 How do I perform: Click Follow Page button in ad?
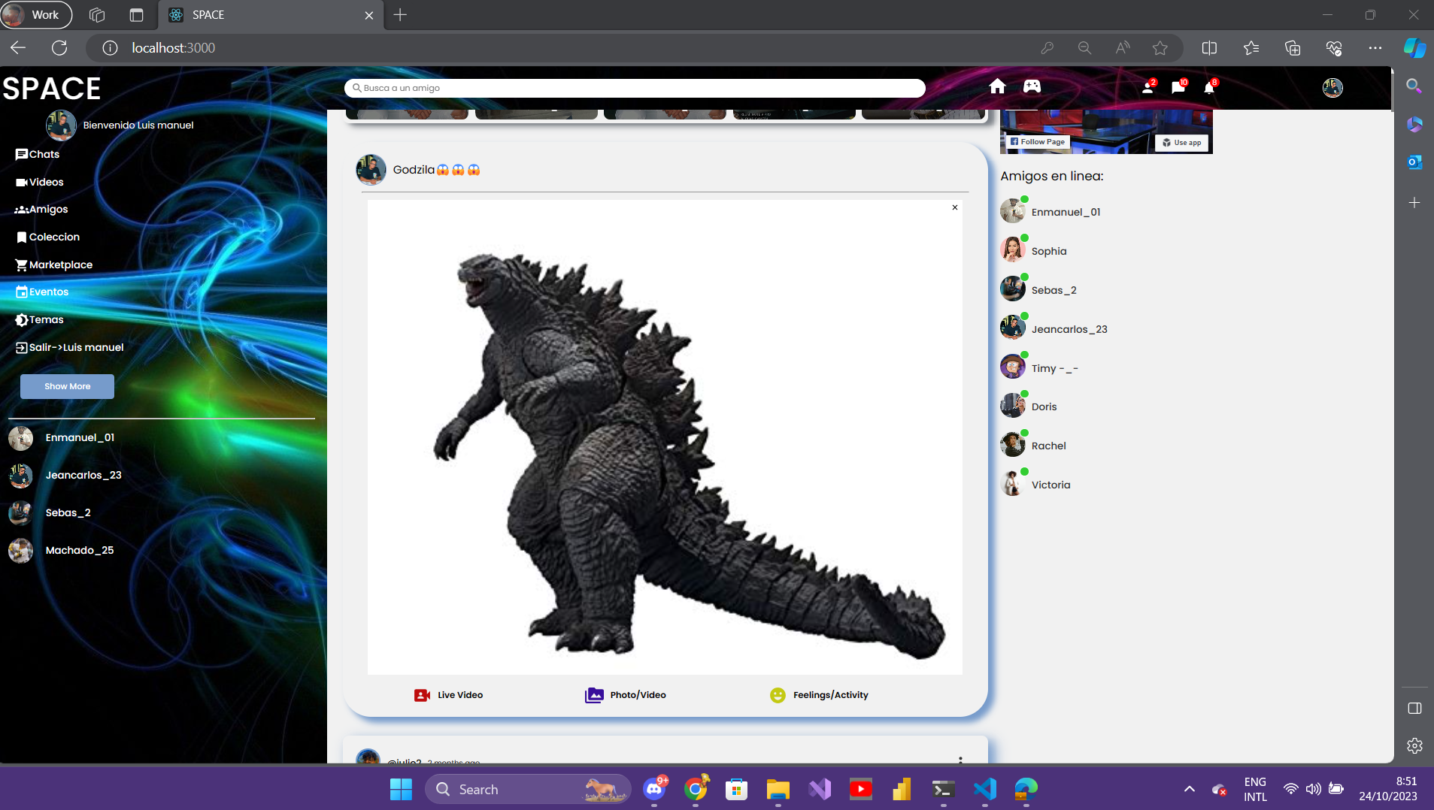[x=1038, y=141]
